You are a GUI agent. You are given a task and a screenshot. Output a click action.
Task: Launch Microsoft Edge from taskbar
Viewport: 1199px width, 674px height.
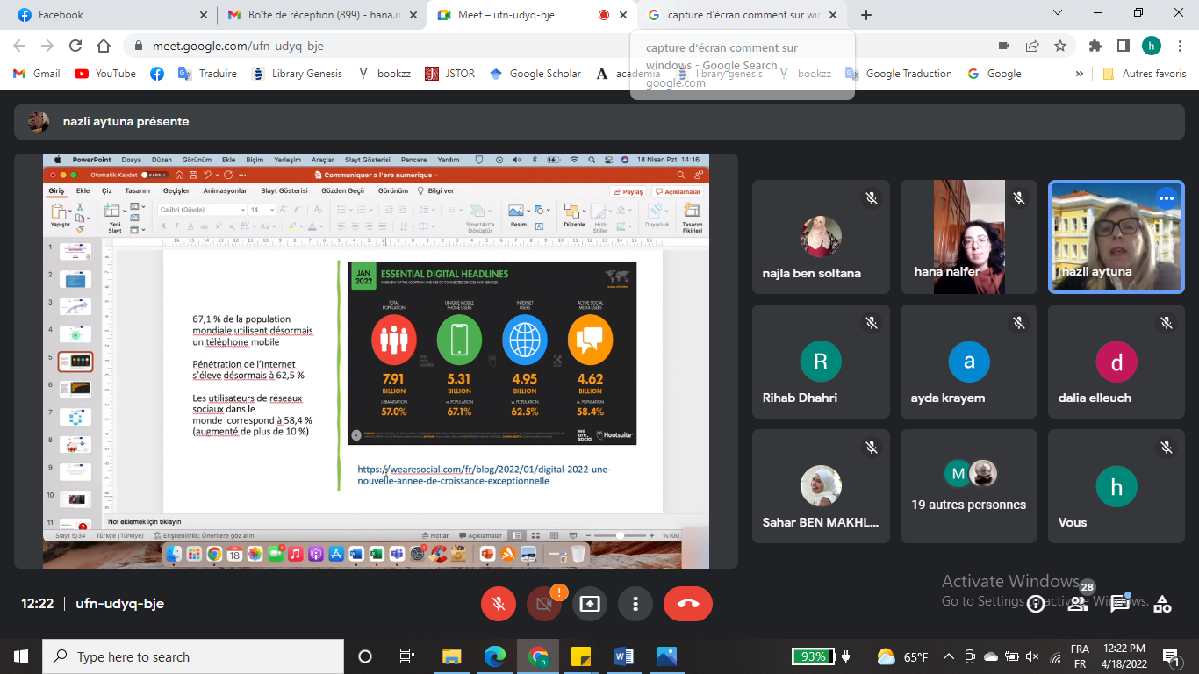(x=495, y=656)
